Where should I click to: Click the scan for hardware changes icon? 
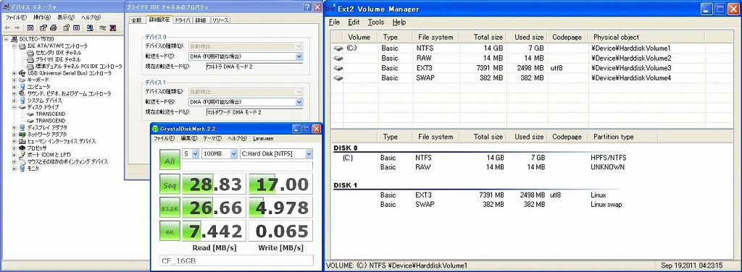[89, 28]
